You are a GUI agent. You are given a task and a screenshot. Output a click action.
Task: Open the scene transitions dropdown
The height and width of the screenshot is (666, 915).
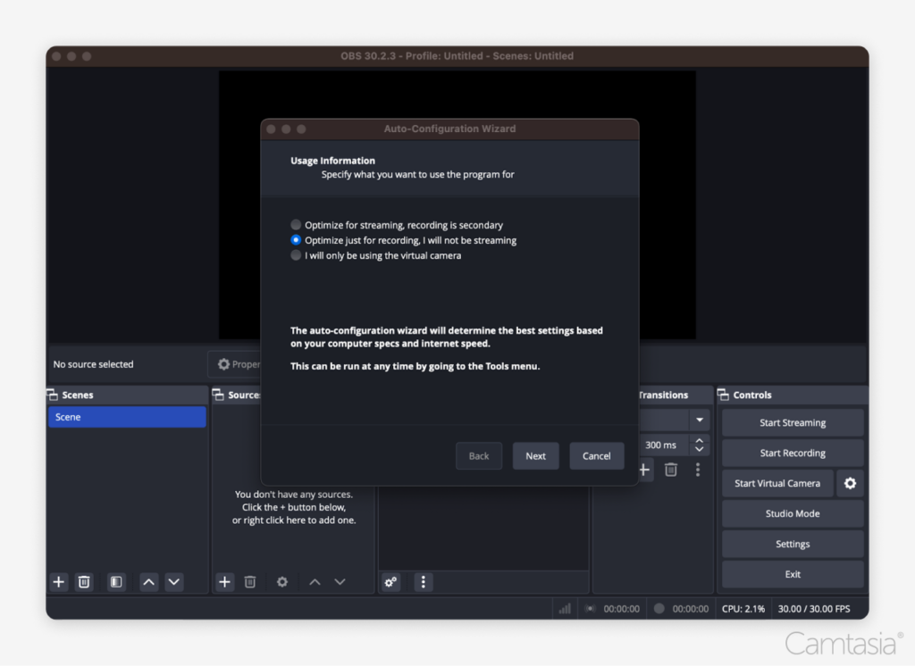[x=700, y=420]
